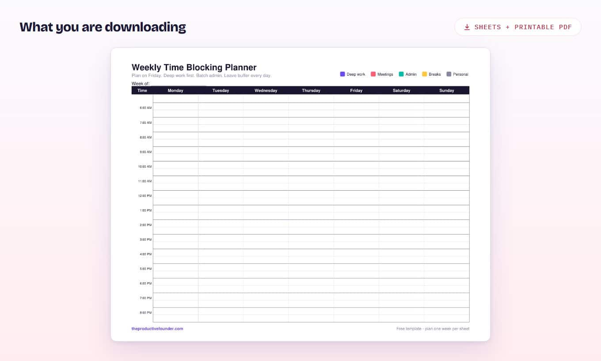
Task: Select the Monday column header
Action: point(175,90)
